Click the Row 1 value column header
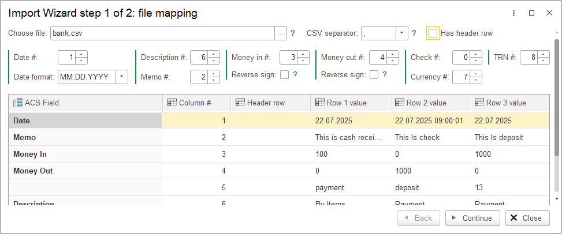 coord(350,103)
